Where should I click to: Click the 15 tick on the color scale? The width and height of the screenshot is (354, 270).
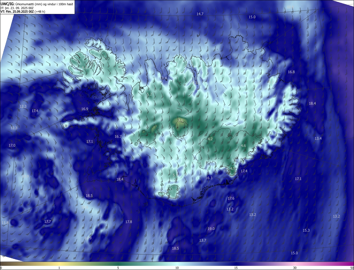click(x=236, y=268)
